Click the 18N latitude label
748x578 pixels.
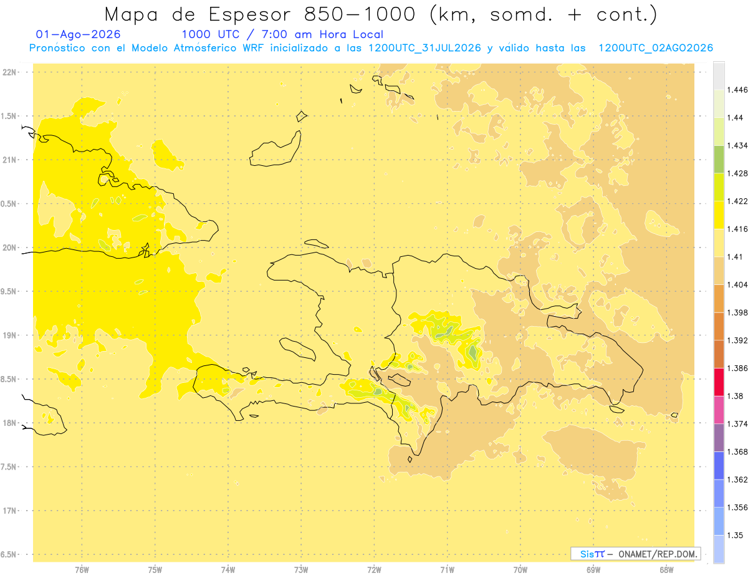[9, 423]
